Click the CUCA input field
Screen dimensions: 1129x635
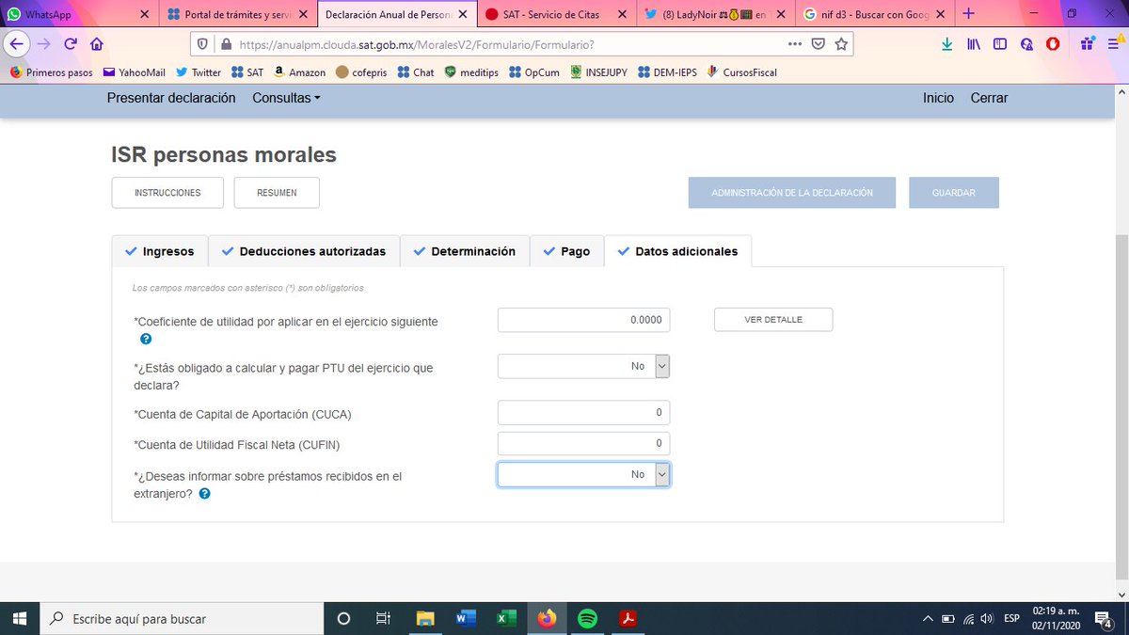pos(583,412)
